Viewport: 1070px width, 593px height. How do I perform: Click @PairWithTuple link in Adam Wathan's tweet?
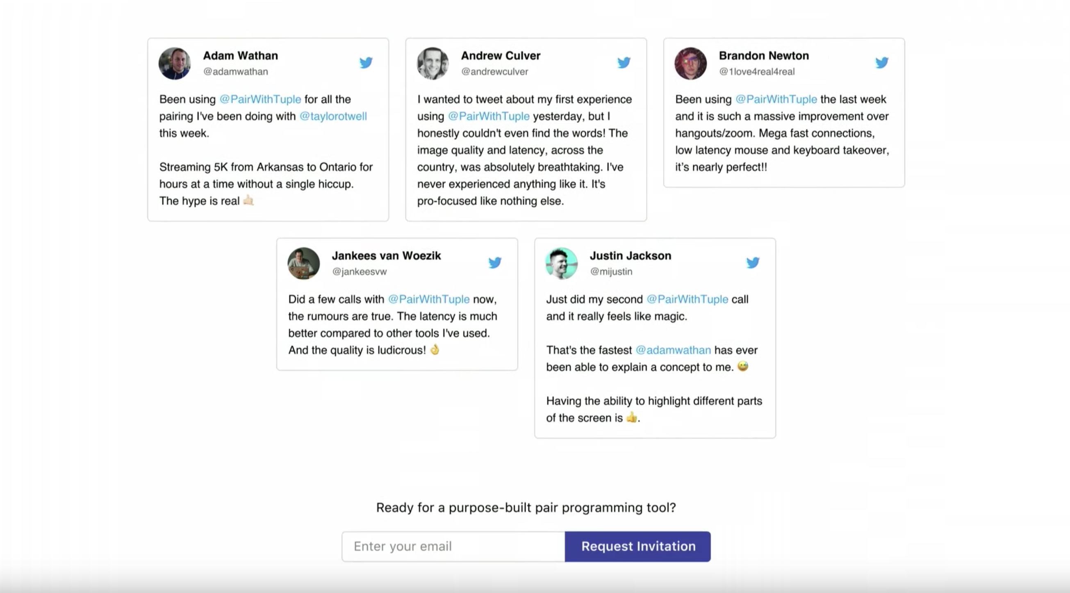tap(260, 99)
